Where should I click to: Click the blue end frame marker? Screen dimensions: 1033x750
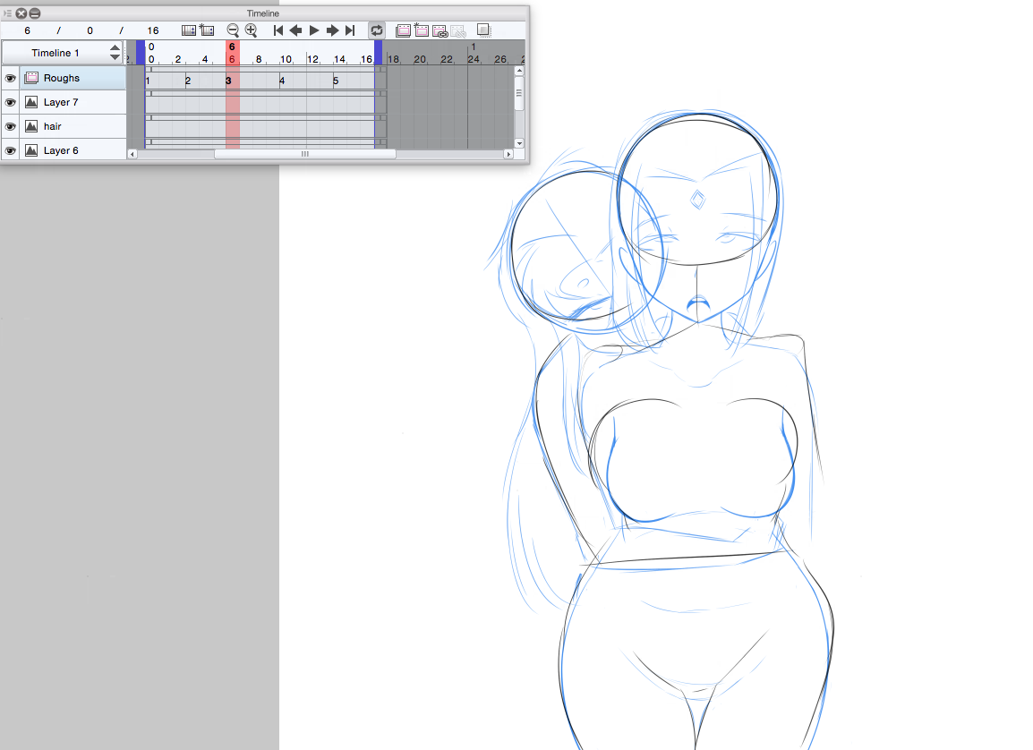378,53
